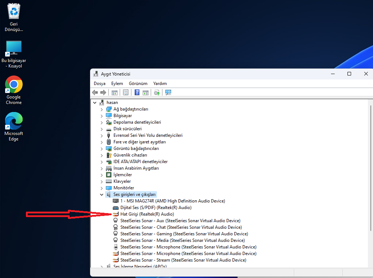Expand İnsan Arabirim Aygıtları chevron

pos(101,169)
